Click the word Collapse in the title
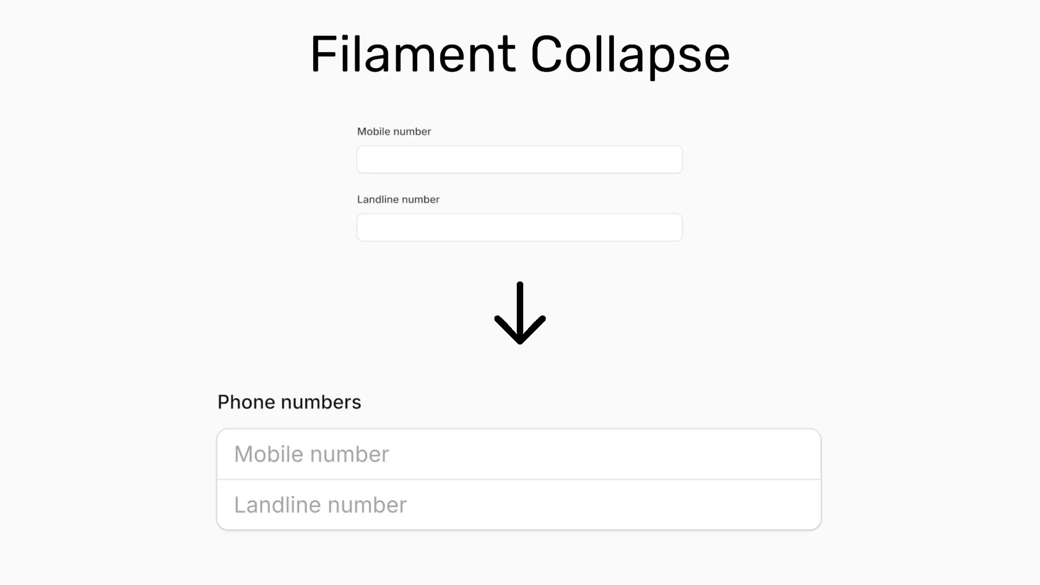Viewport: 1040px width, 585px height. pyautogui.click(x=630, y=55)
